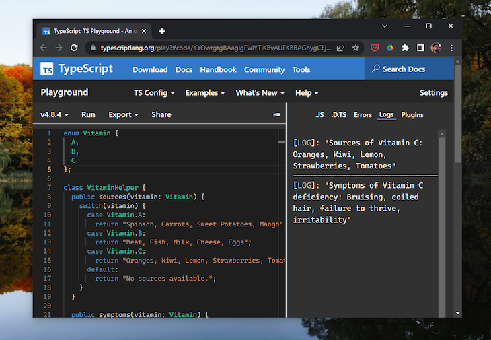Click line number 5 in gutter

(x=49, y=170)
